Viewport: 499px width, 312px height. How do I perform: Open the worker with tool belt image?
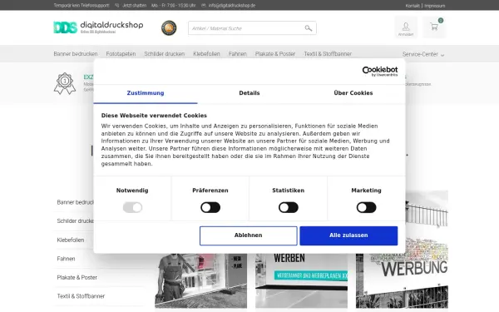point(200,280)
